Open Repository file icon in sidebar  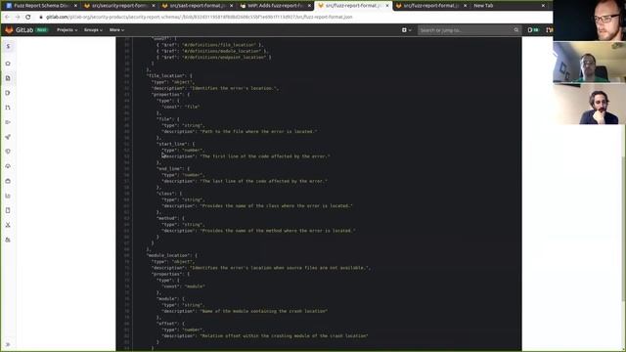(8, 78)
